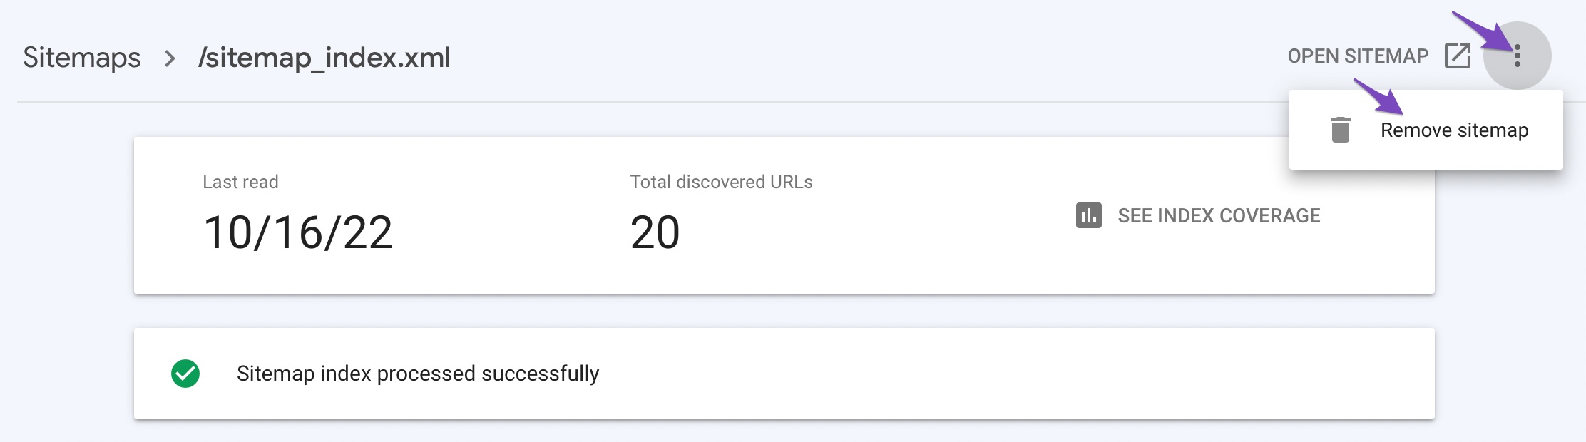Click Sitemap index processed successfully message
The height and width of the screenshot is (442, 1586).
418,374
